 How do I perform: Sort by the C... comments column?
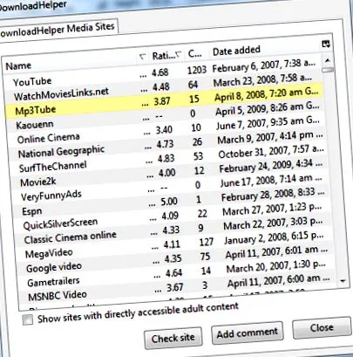tap(195, 53)
